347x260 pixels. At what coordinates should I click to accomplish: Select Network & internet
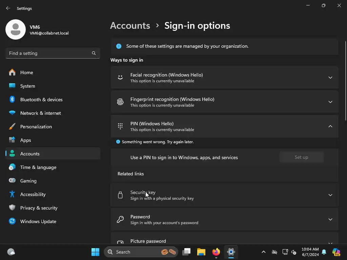(53, 113)
